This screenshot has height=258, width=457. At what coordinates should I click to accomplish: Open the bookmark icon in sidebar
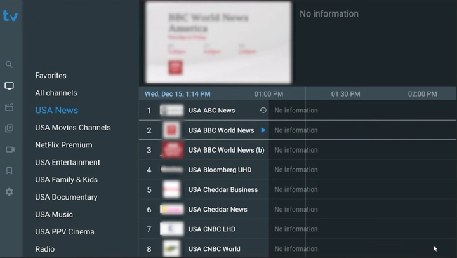[x=9, y=171]
